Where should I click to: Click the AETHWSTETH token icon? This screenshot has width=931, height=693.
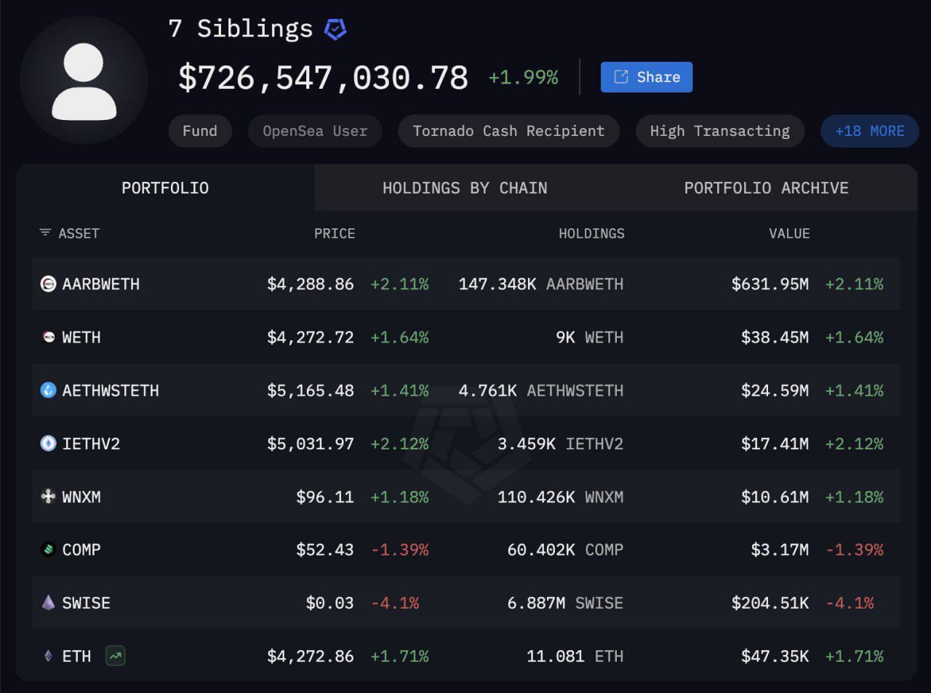pyautogui.click(x=48, y=390)
